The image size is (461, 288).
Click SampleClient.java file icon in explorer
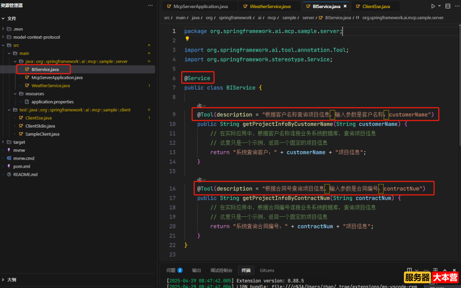(x=21, y=134)
